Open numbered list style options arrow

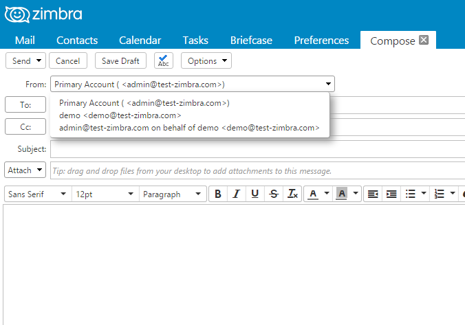453,194
